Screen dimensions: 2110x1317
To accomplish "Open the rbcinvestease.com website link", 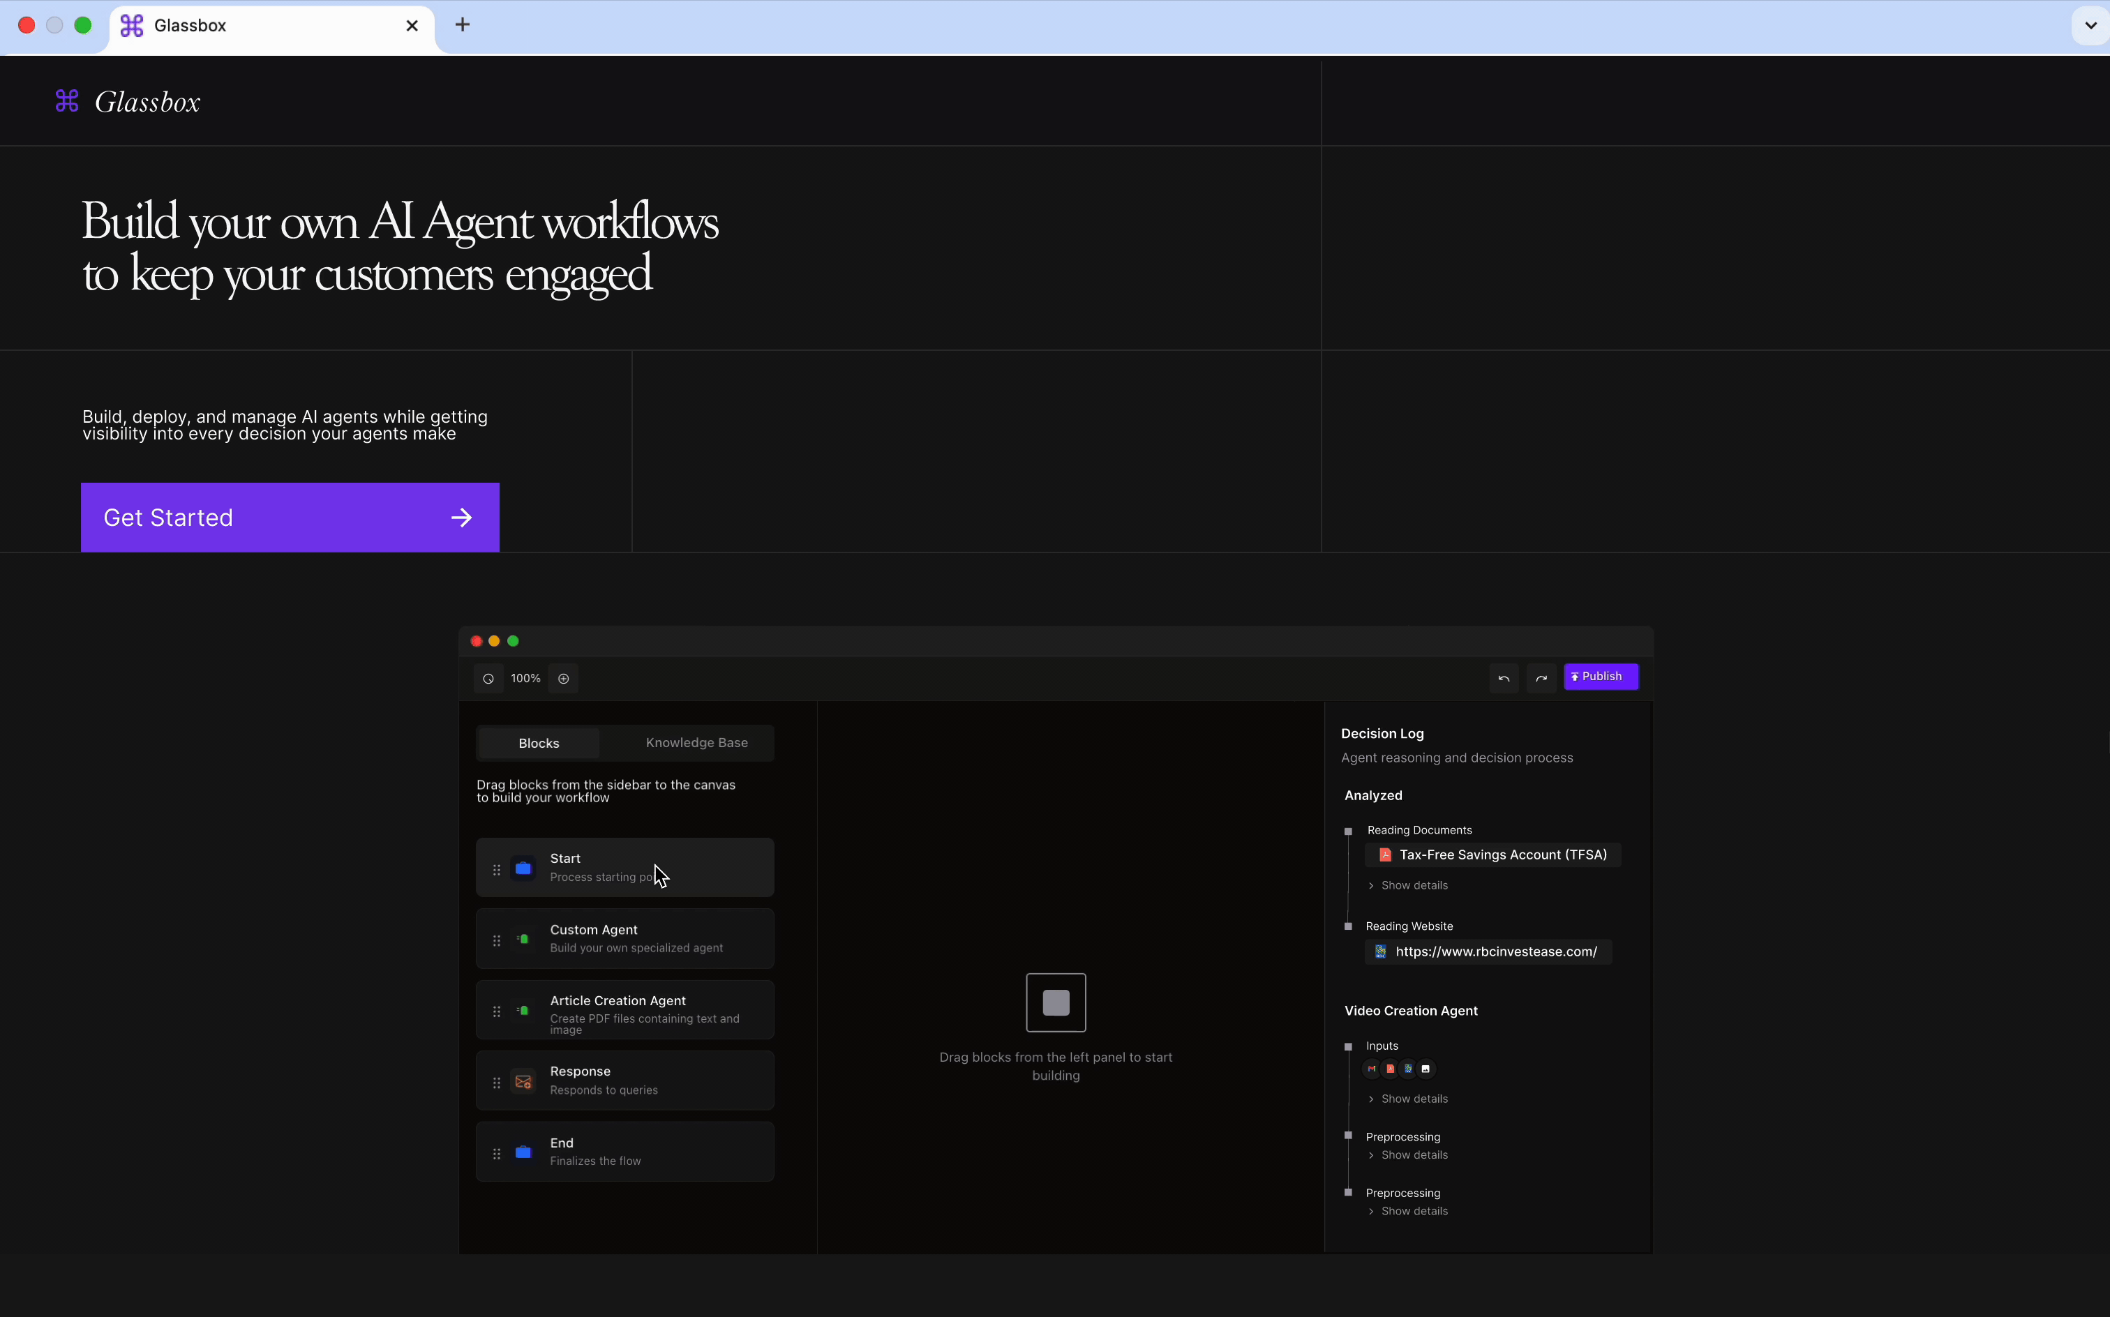I will point(1495,952).
